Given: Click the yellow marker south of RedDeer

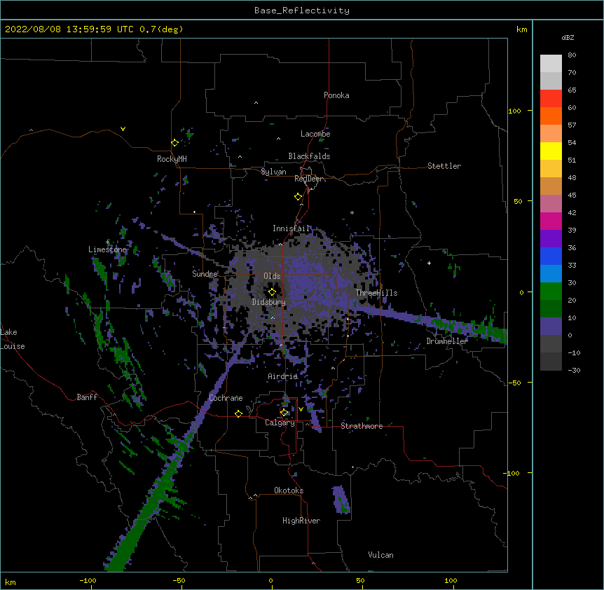Looking at the screenshot, I should (x=298, y=197).
